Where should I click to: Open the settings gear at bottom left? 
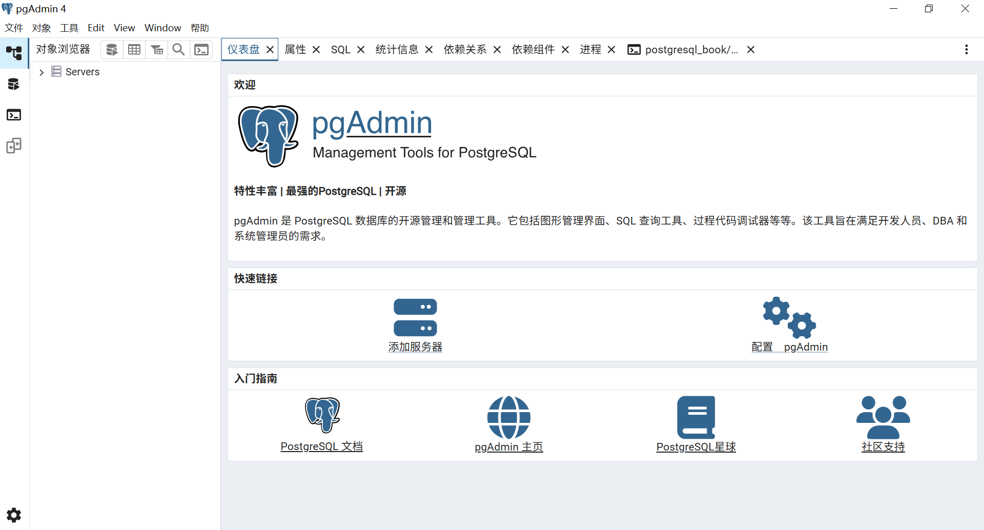(14, 515)
